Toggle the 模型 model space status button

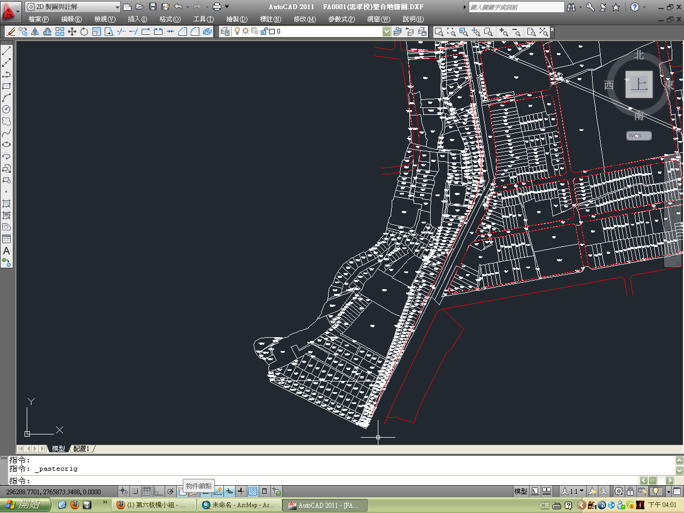click(x=520, y=491)
